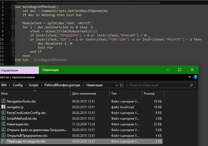Click the search magnifier icon
The width and height of the screenshot is (208, 146).
pos(191,85)
